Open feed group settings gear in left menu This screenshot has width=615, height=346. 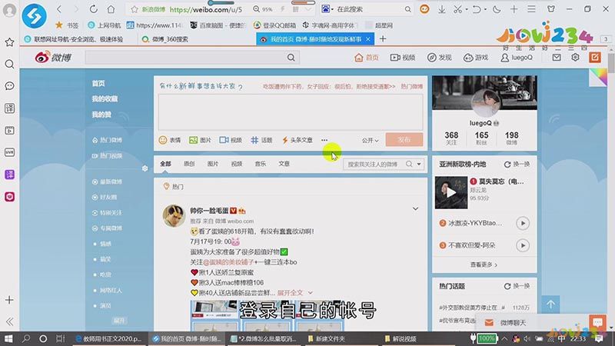pyautogui.click(x=145, y=168)
